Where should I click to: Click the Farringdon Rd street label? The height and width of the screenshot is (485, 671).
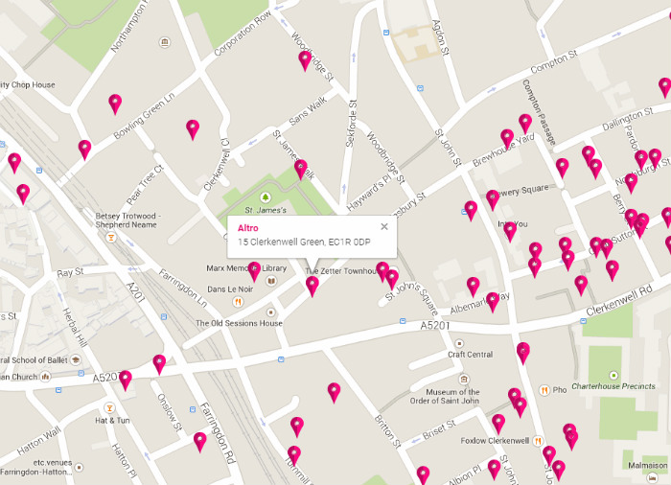[x=218, y=433]
